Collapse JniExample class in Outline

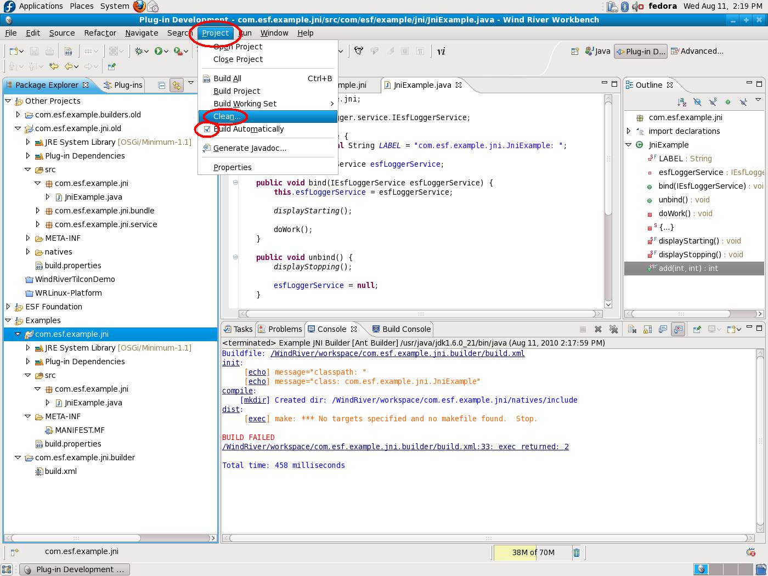pos(629,145)
